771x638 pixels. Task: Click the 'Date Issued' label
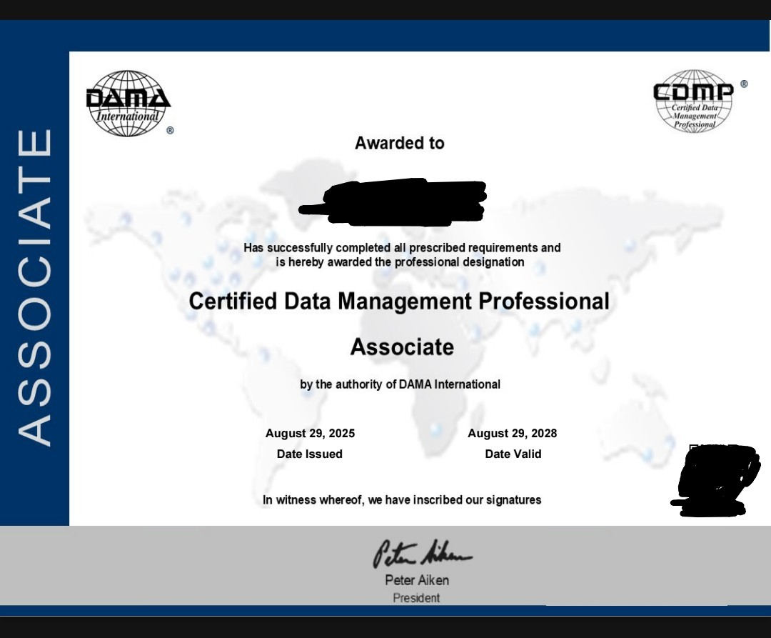309,454
